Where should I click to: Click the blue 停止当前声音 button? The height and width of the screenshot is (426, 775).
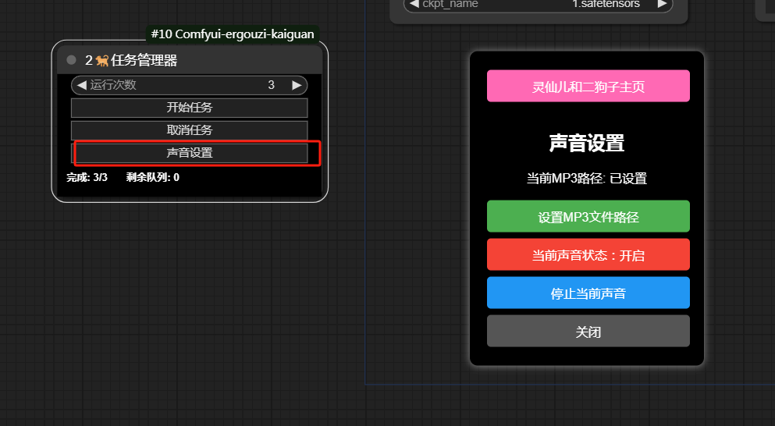(588, 293)
